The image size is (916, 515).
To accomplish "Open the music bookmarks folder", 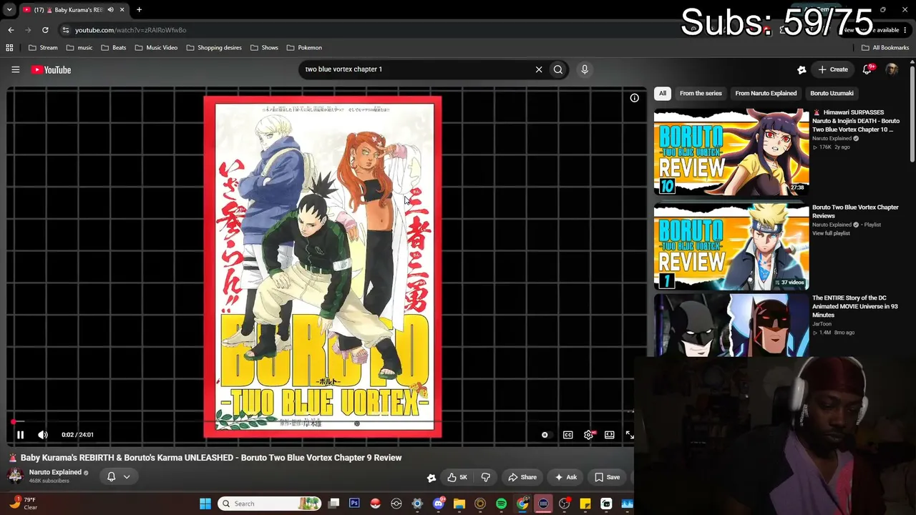I will [x=79, y=48].
